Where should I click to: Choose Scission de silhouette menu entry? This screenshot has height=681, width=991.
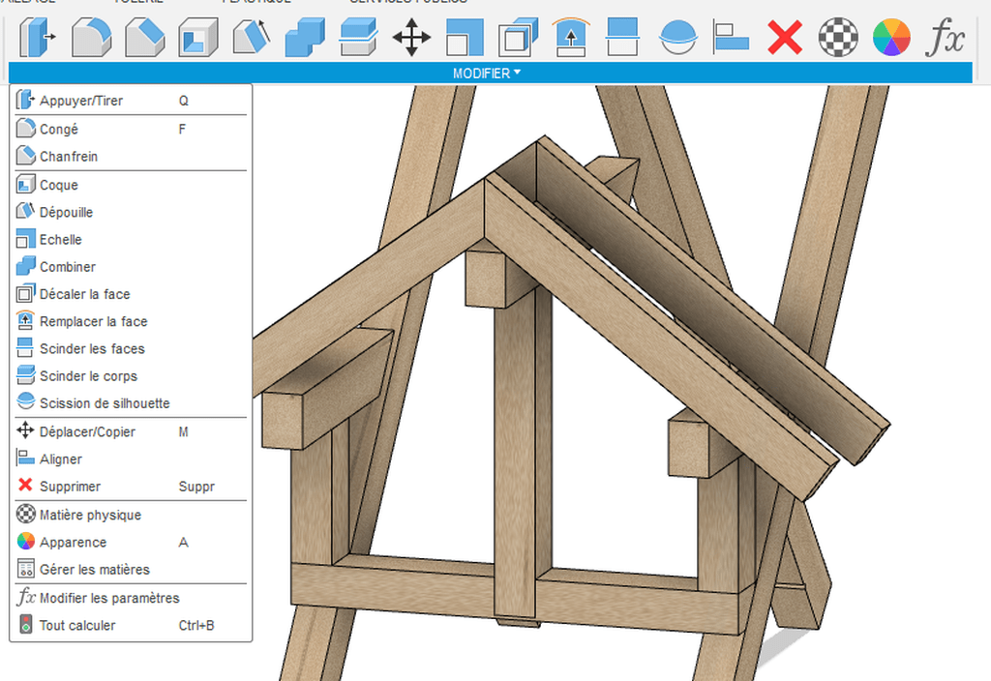tap(131, 403)
